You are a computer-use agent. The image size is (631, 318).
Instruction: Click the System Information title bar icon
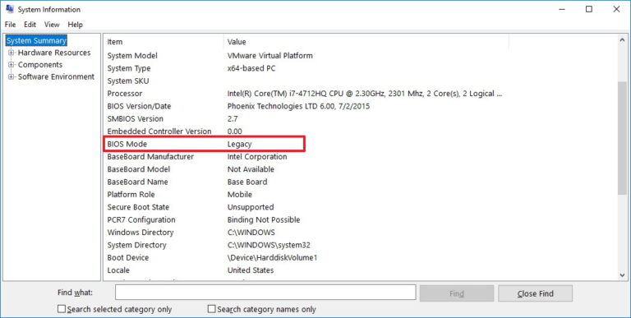(x=10, y=9)
